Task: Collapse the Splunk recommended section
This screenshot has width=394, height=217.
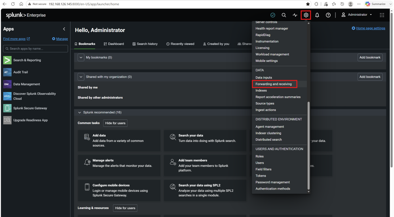Action: pyautogui.click(x=80, y=112)
